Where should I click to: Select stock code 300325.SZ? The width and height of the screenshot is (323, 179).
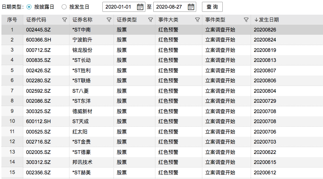point(38,111)
